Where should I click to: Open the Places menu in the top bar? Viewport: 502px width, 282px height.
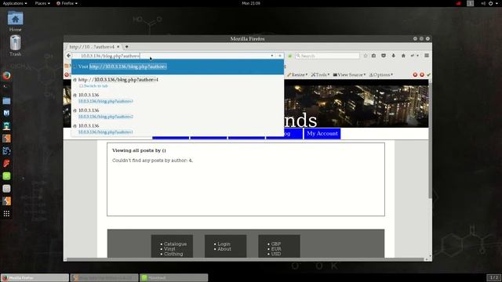click(42, 3)
